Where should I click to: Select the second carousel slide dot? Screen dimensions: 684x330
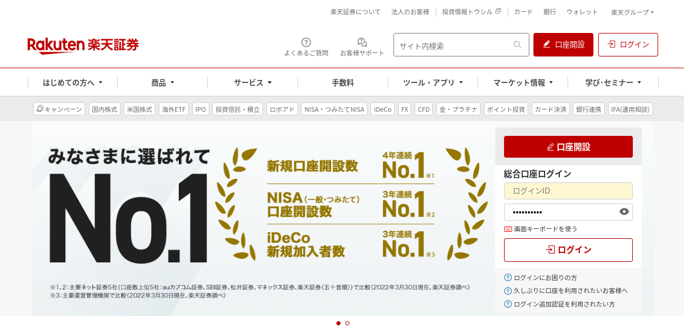[x=347, y=324]
